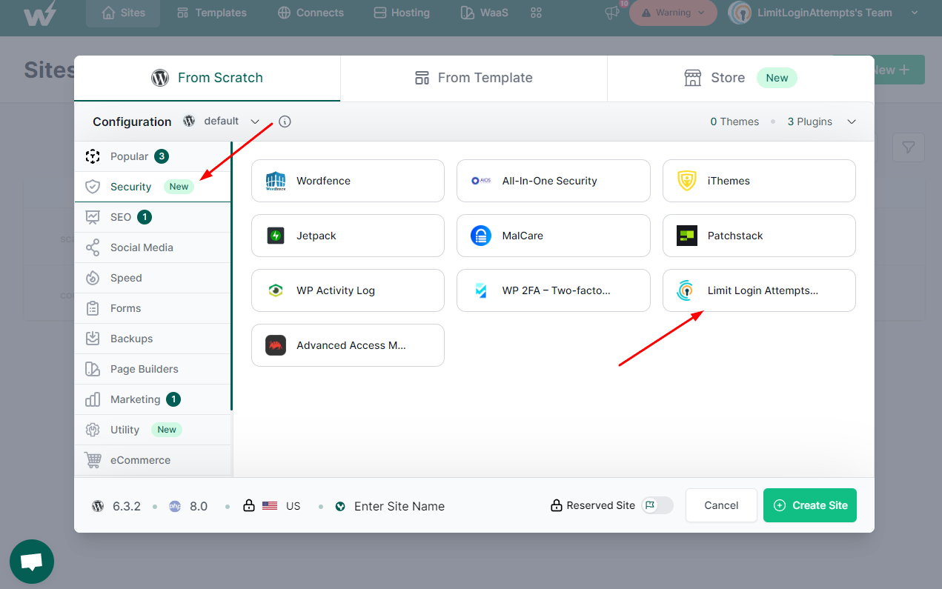
Task: Open the apps grid icon
Action: [537, 13]
